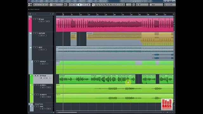Select the Glue tool in toolbar
Image resolution: width=203 pixels, height=114 pixels.
(x=101, y=5)
